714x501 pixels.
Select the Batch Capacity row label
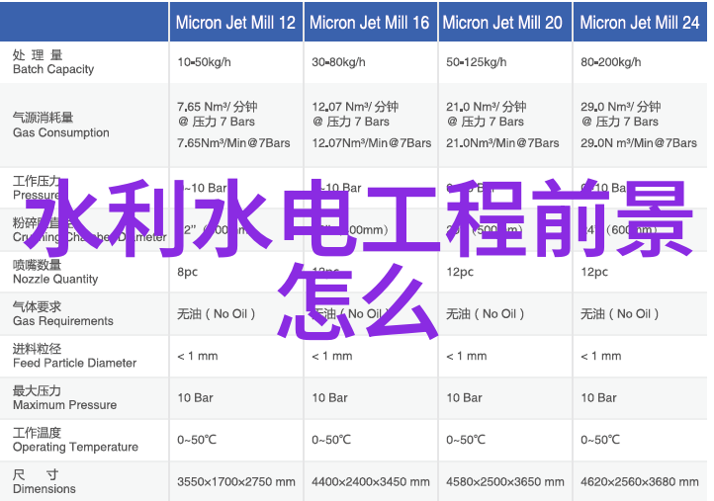(x=53, y=62)
